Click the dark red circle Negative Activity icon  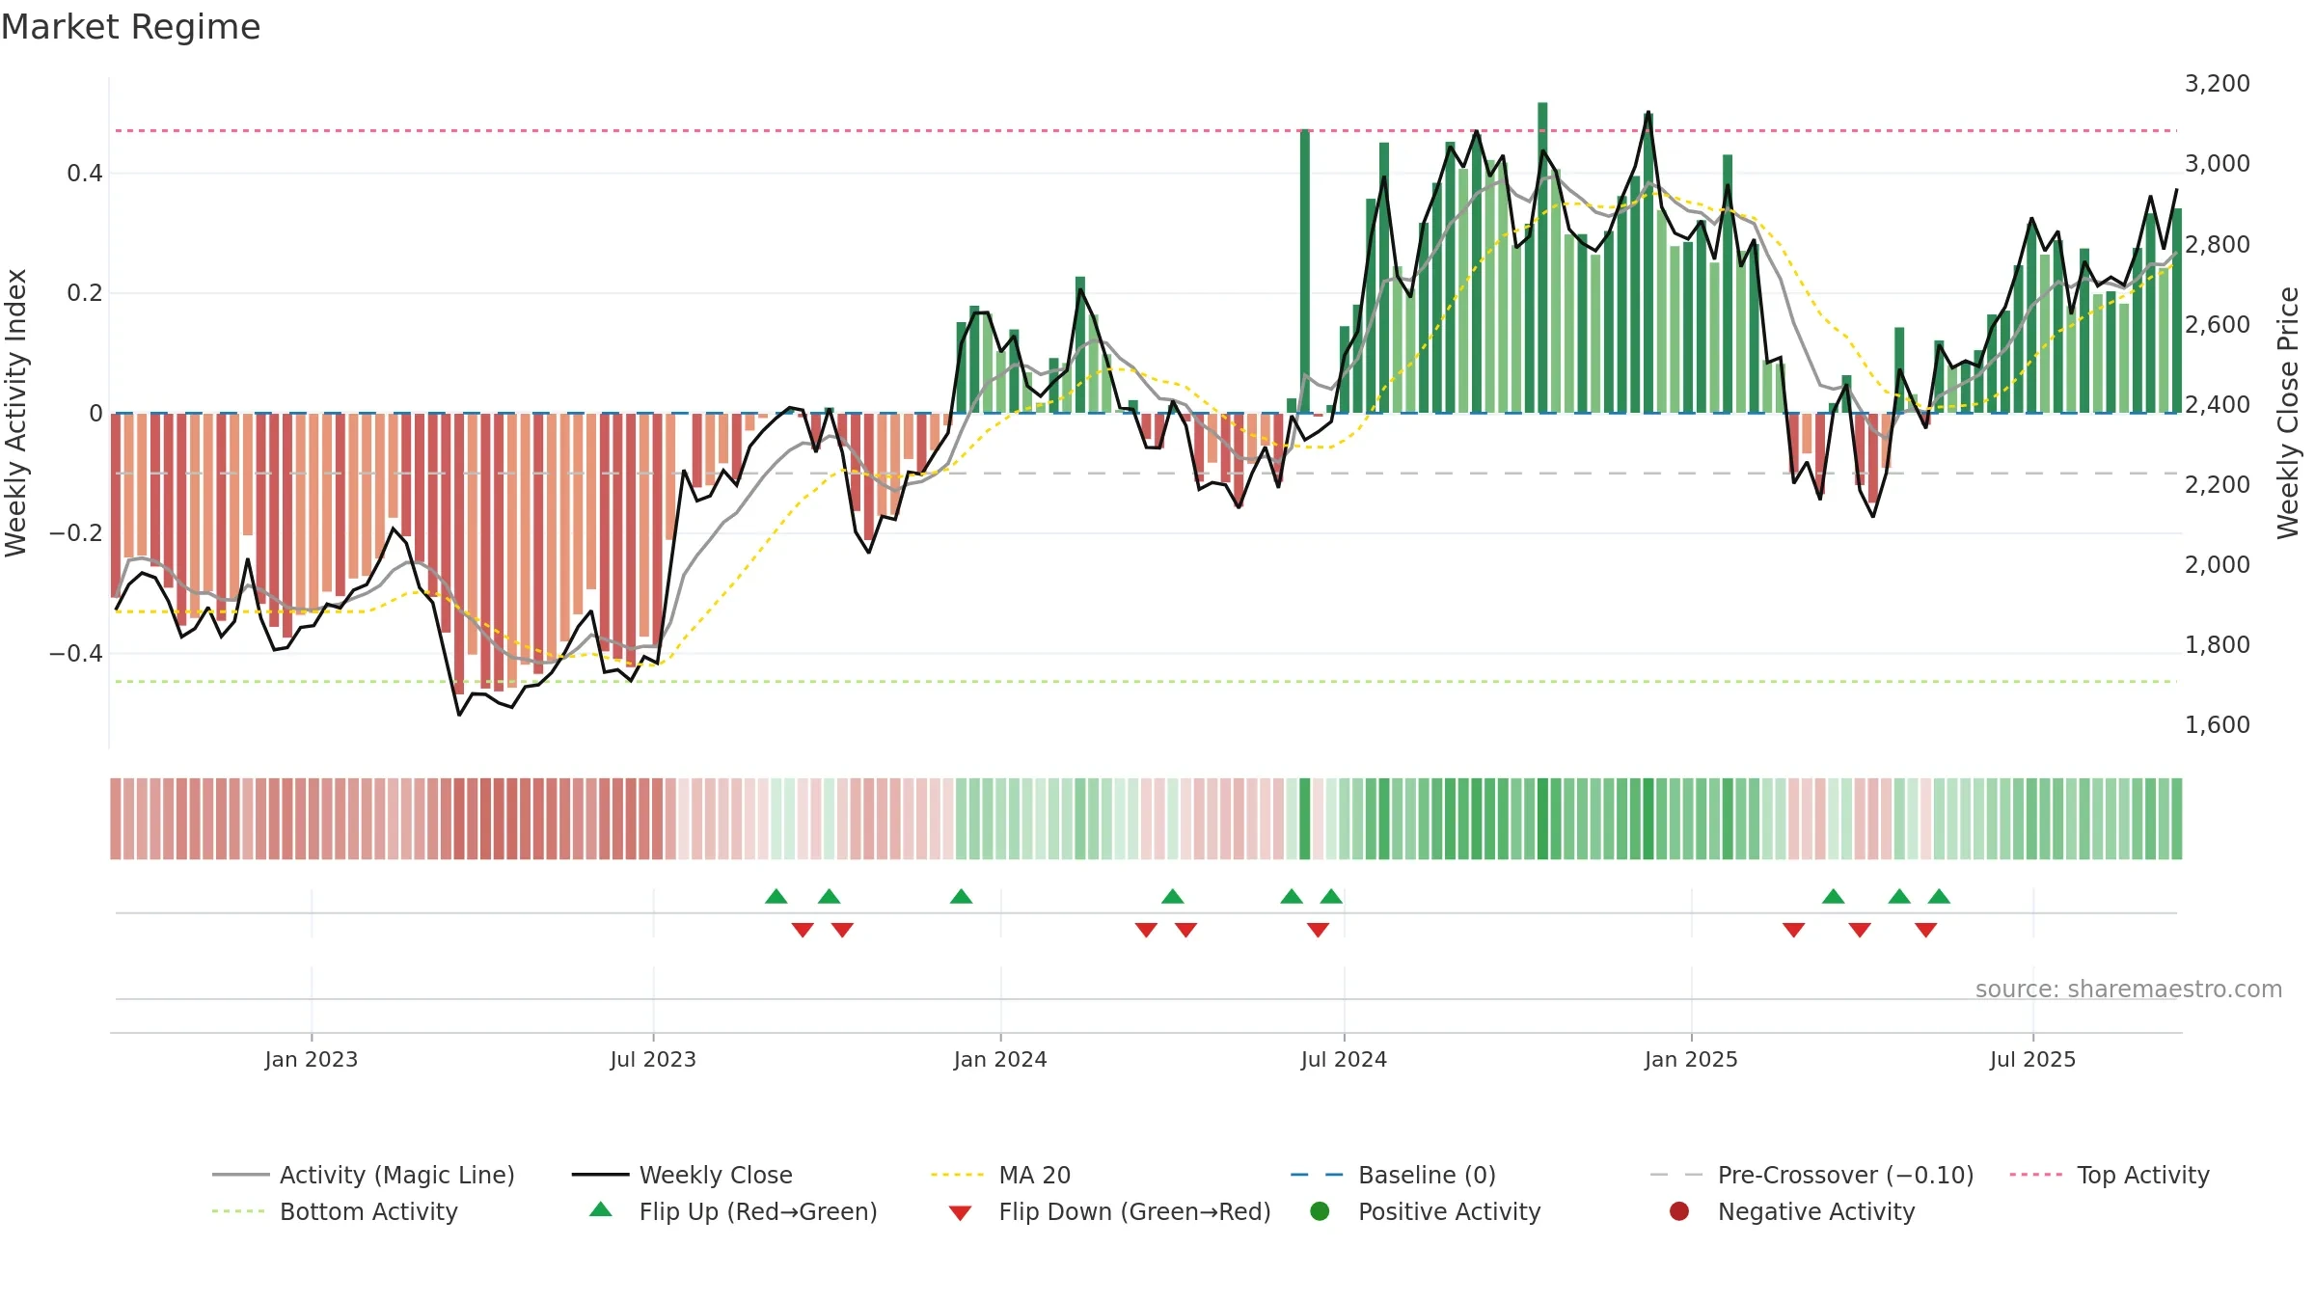1679,1211
